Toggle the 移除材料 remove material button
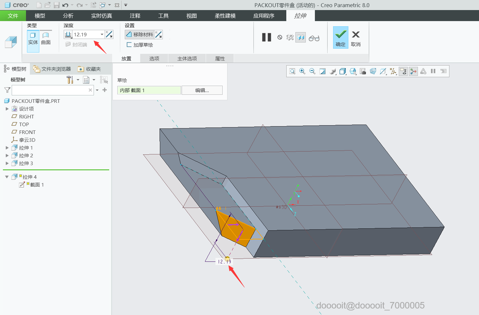479x315 pixels. click(139, 34)
